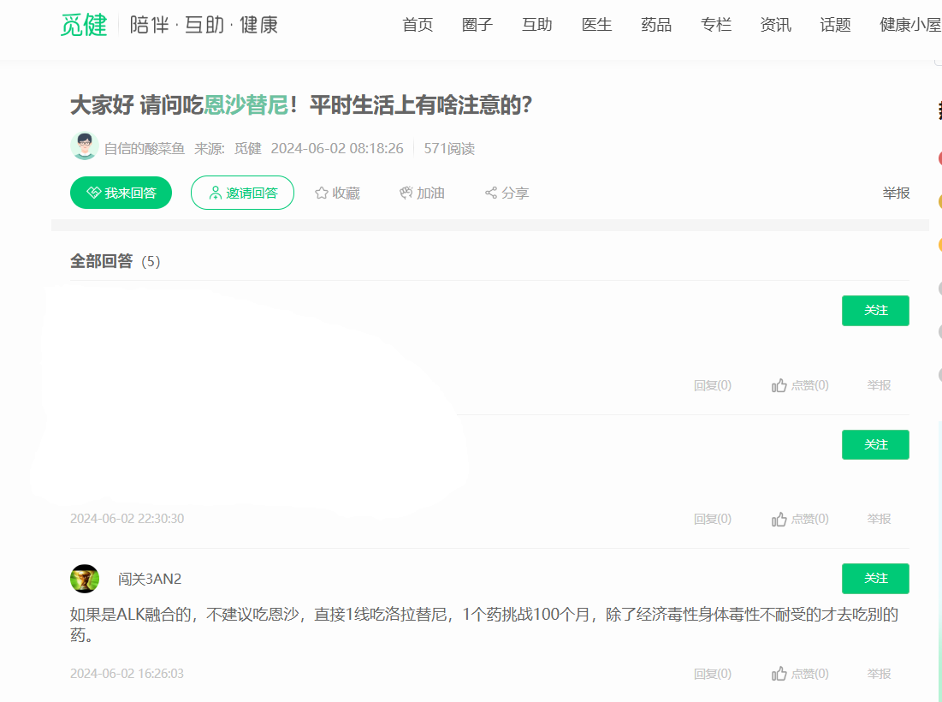Like the first answer in list
This screenshot has width=942, height=702.
click(779, 386)
